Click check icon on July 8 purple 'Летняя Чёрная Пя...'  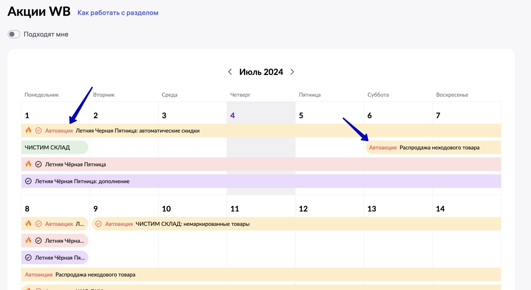coord(28,257)
